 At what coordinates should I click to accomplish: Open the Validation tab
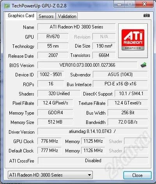pyautogui.click(x=67, y=16)
